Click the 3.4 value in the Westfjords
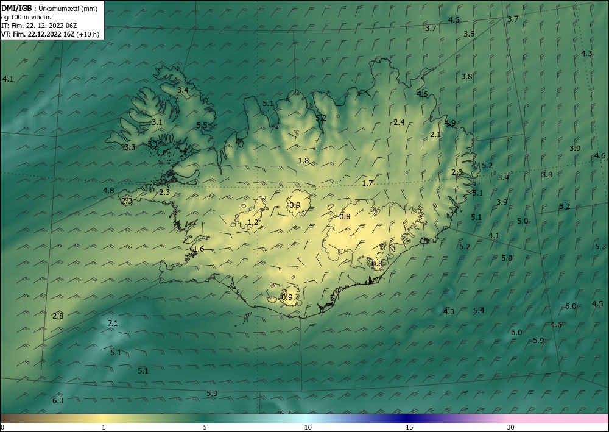The width and height of the screenshot is (609, 432). [183, 90]
